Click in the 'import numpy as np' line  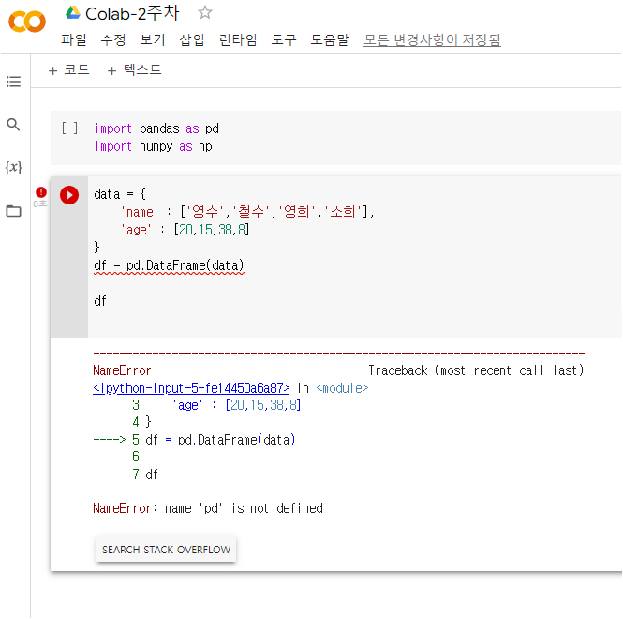pos(154,146)
